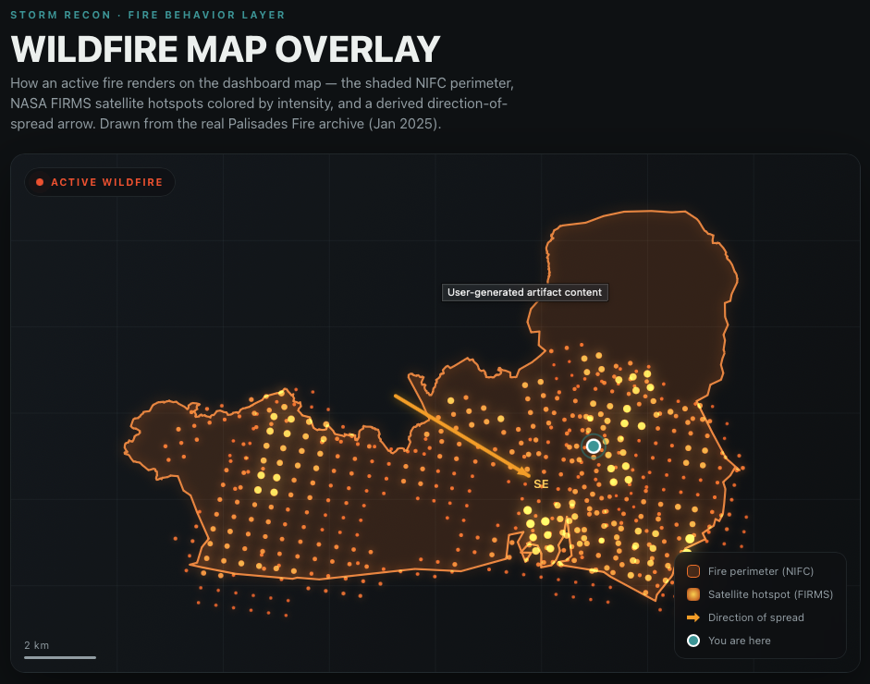The height and width of the screenshot is (684, 870).
Task: Click the 2 km scale bar line
Action: pyautogui.click(x=60, y=657)
